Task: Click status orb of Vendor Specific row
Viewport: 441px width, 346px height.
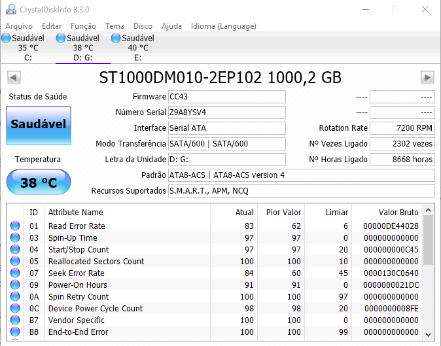Action: (x=15, y=320)
